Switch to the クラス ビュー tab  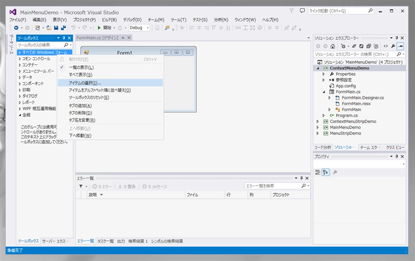(395, 147)
